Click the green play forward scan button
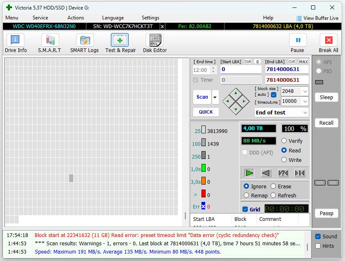Image resolution: width=345 pixels, height=261 pixels. 249,173
